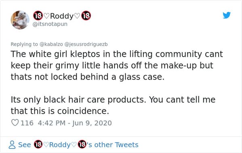Open the 4:42 PM - Jun 9, 2020 timestamp
The height and width of the screenshot is (153, 242).
[75, 123]
